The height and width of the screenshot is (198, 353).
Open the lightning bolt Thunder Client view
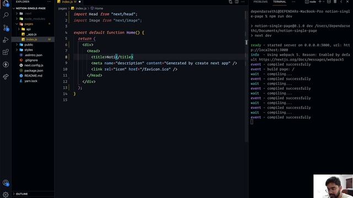click(6, 64)
